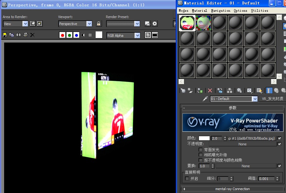The height and width of the screenshot is (193, 286).
Task: Open Modes menu in Material Editor
Action: click(183, 10)
